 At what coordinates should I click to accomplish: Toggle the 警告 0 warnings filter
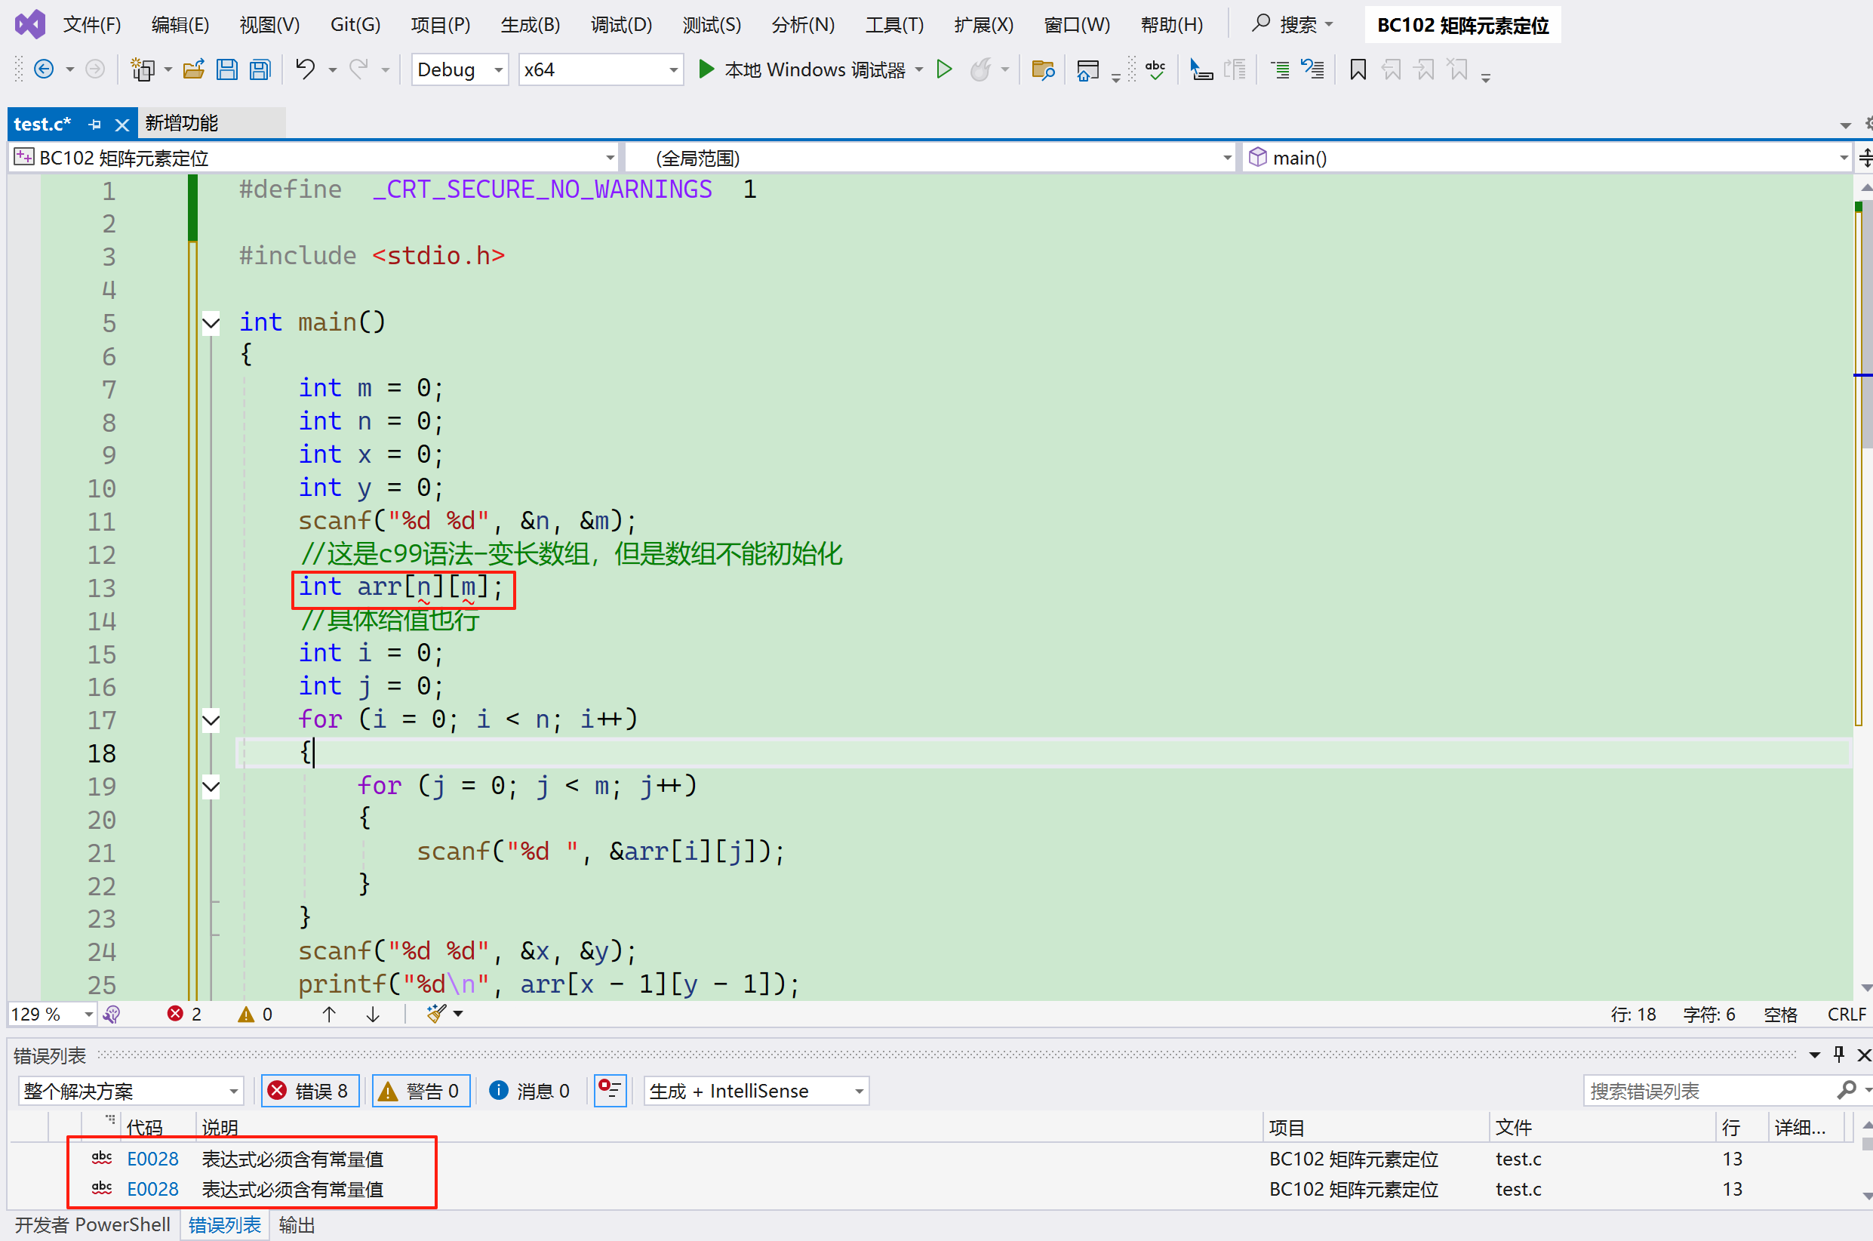[421, 1091]
